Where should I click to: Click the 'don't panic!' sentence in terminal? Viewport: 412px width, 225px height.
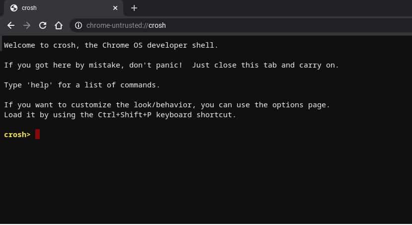[156, 65]
